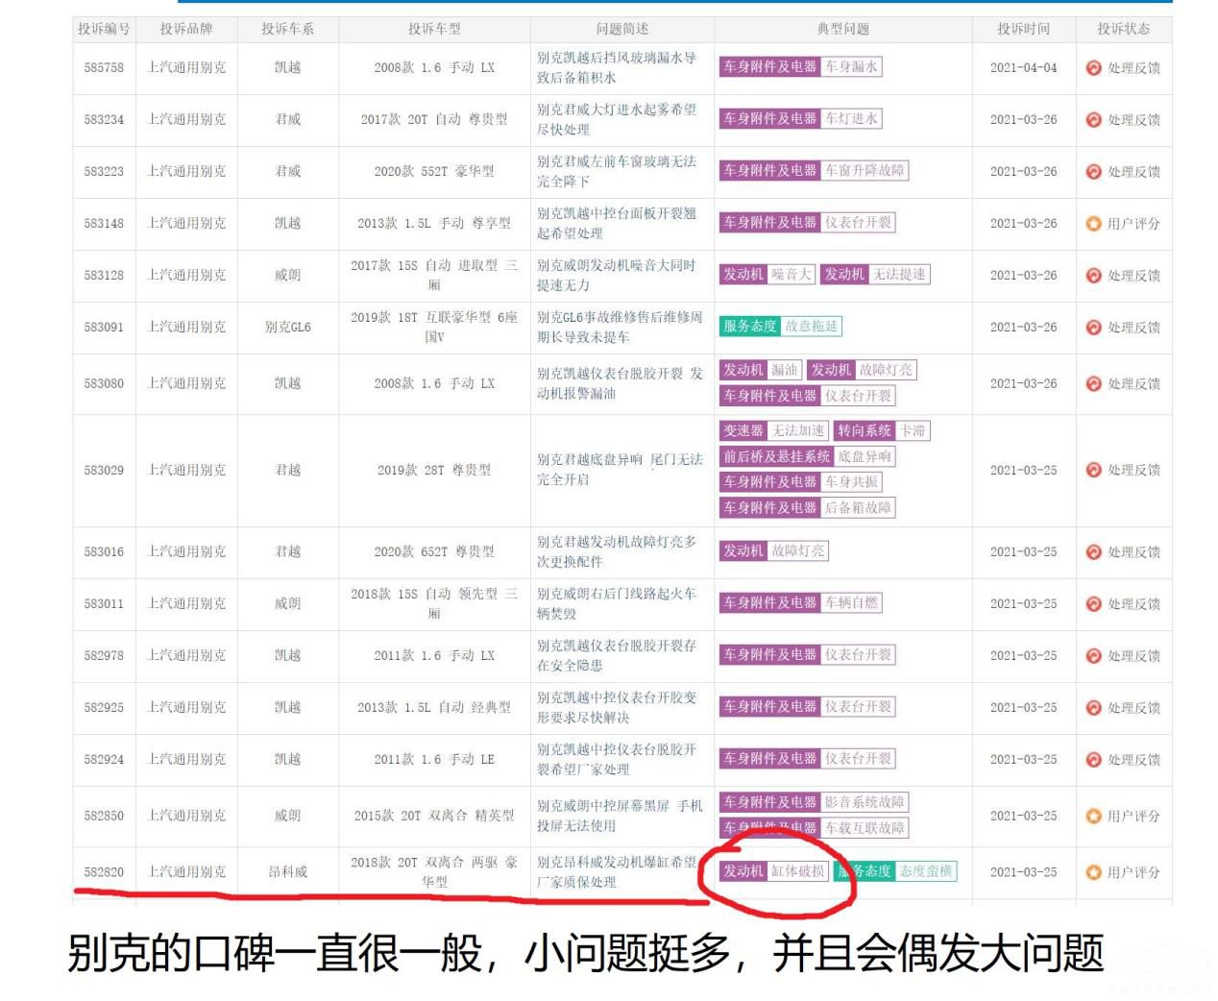
Task: Click green 服务态度 故意拖延 tag
Action: (x=781, y=326)
